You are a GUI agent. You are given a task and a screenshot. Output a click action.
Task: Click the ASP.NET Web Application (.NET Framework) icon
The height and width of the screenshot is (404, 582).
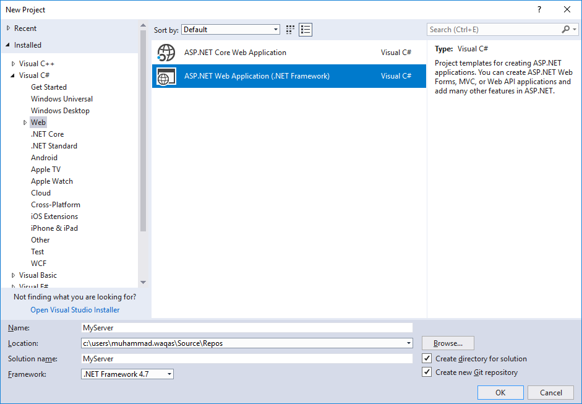tap(166, 77)
